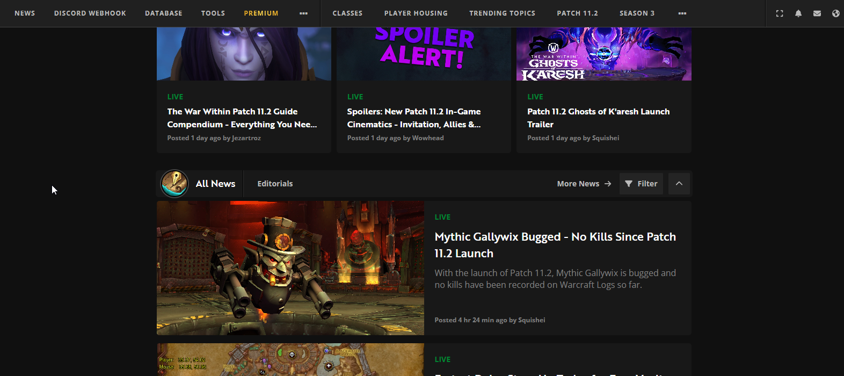The width and height of the screenshot is (844, 376).
Task: Toggle fullscreen mode icon in header
Action: (x=780, y=13)
